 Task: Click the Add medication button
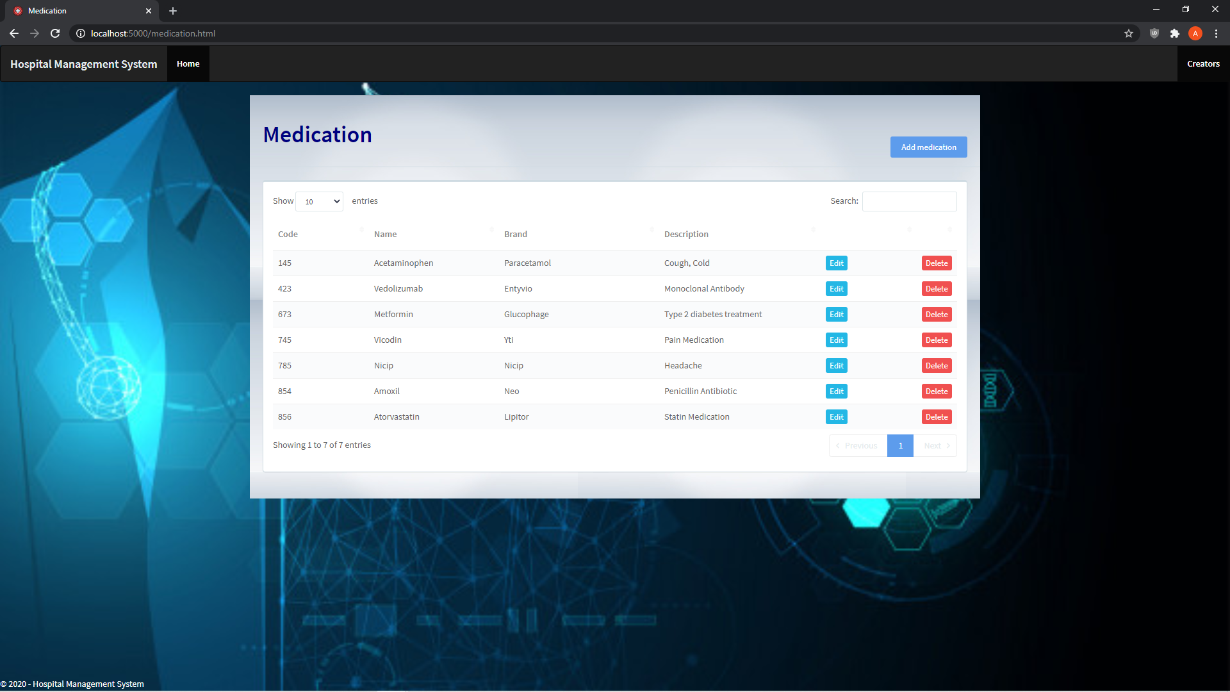pyautogui.click(x=928, y=147)
